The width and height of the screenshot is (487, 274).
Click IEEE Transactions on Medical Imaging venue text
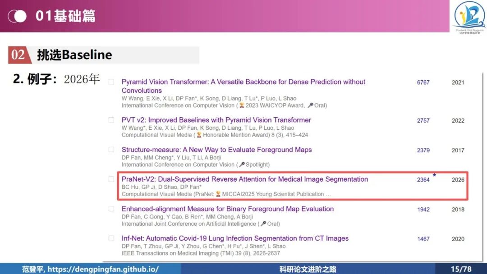click(x=201, y=253)
